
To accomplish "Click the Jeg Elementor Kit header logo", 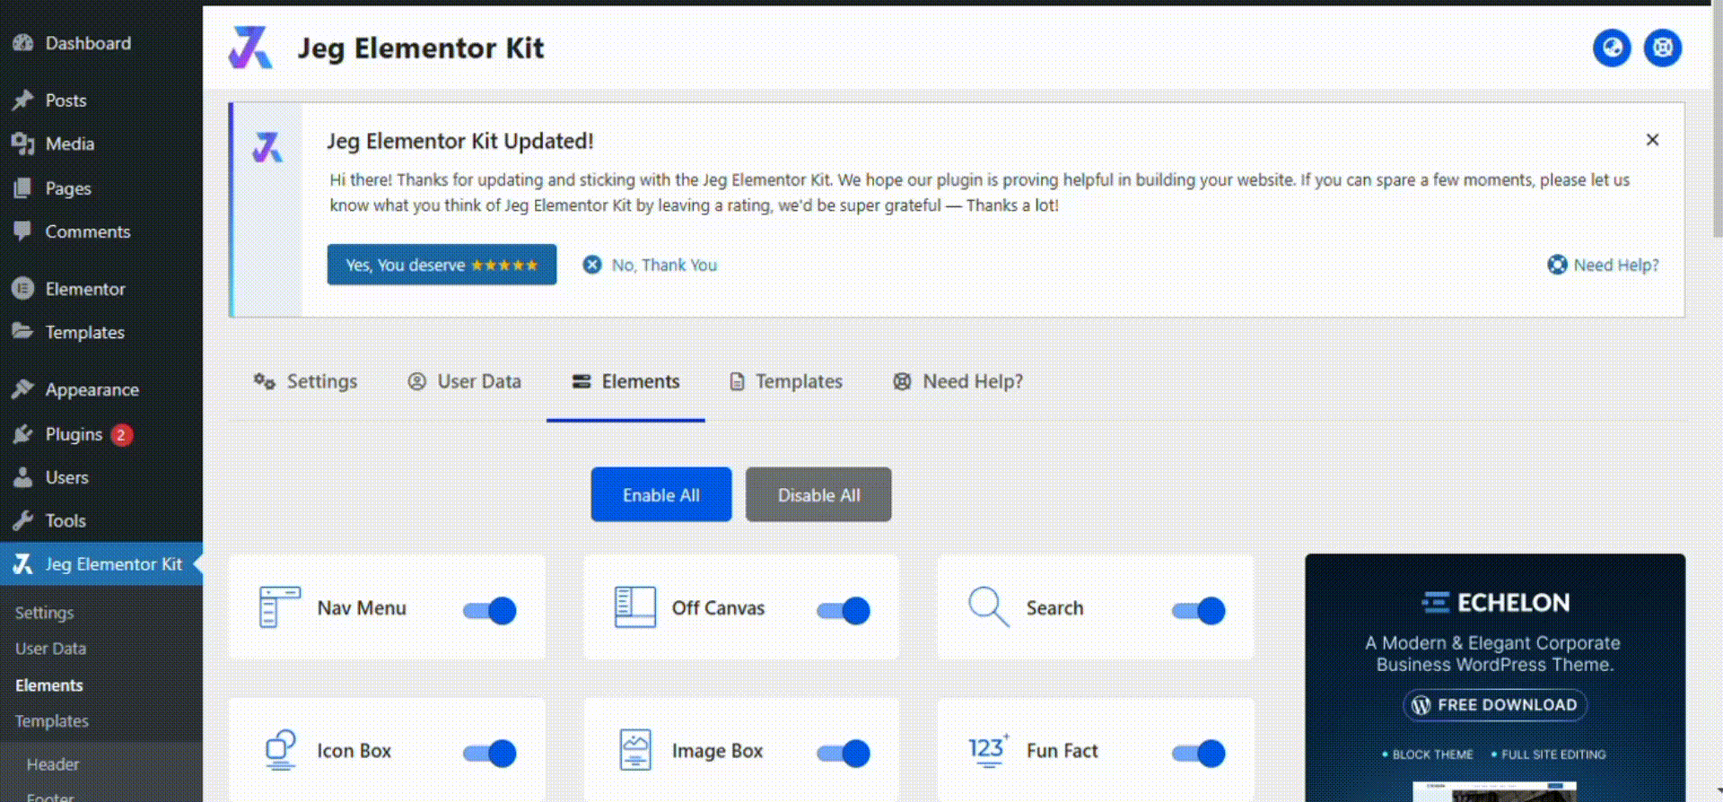I will 250,48.
